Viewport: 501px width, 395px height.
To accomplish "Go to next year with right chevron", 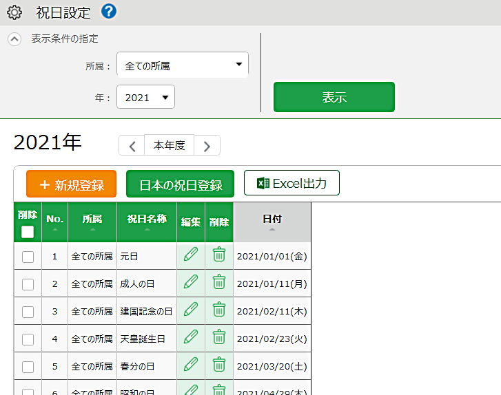I will (x=207, y=145).
